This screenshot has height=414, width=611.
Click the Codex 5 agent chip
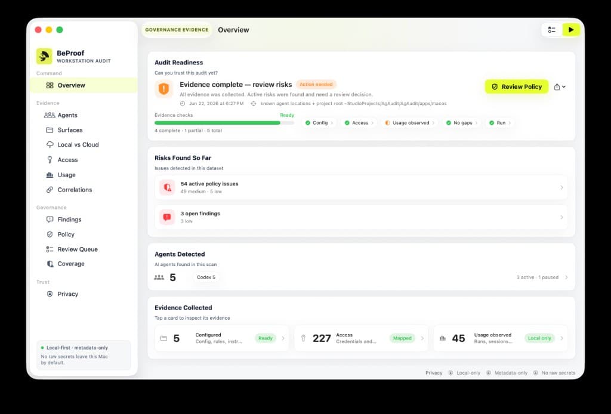click(206, 277)
